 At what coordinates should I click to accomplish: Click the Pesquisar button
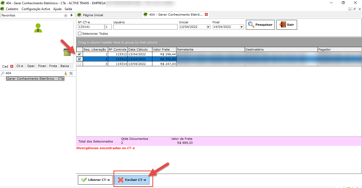tap(260, 25)
